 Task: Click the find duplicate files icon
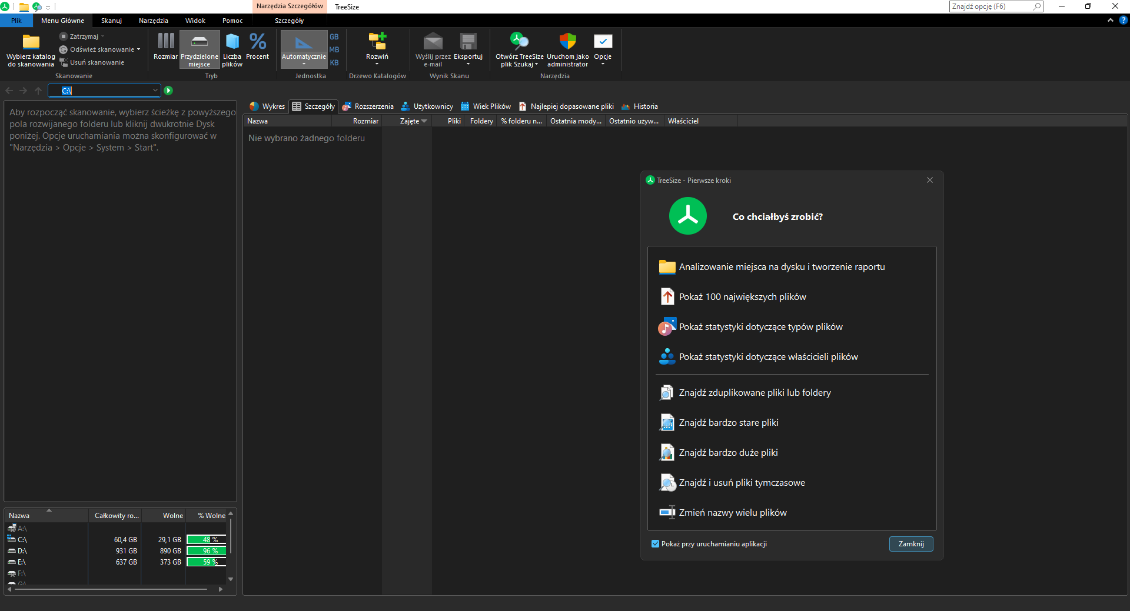tap(667, 392)
